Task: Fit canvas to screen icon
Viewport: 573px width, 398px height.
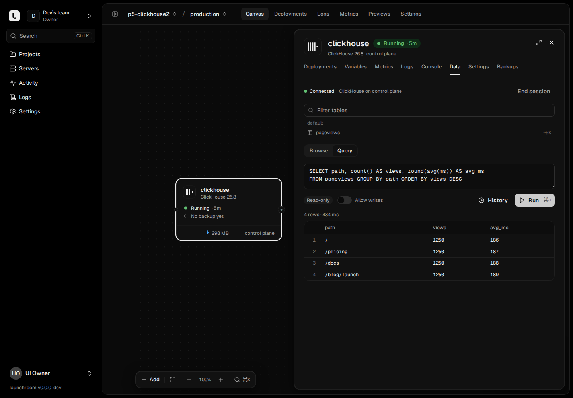Action: point(173,380)
